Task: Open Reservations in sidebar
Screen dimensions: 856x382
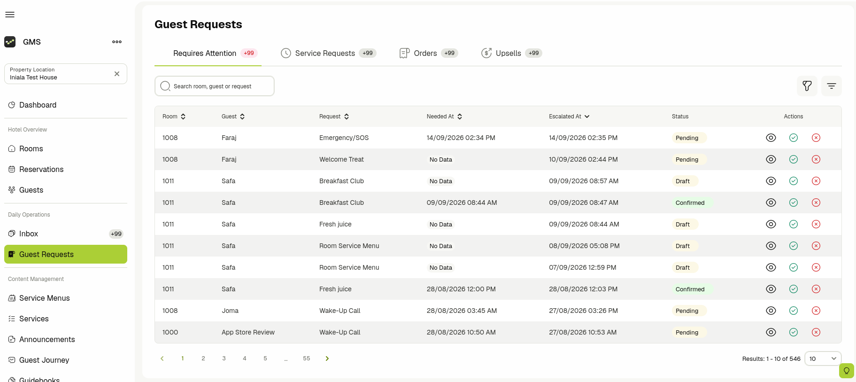Action: click(x=66, y=169)
